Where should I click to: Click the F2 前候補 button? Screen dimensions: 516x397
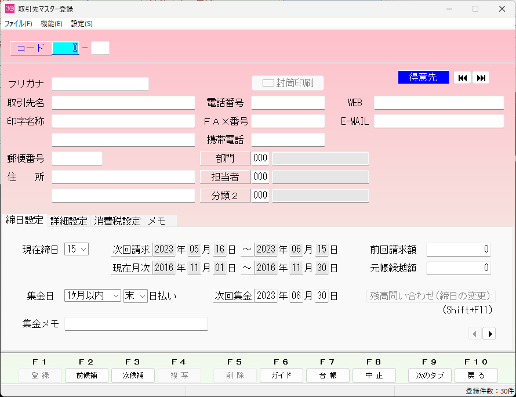click(x=86, y=376)
